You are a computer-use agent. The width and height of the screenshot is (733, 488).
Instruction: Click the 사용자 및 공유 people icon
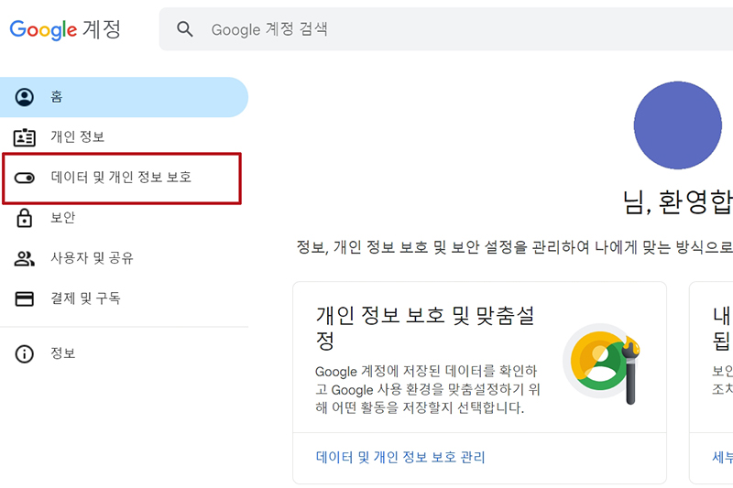(25, 258)
